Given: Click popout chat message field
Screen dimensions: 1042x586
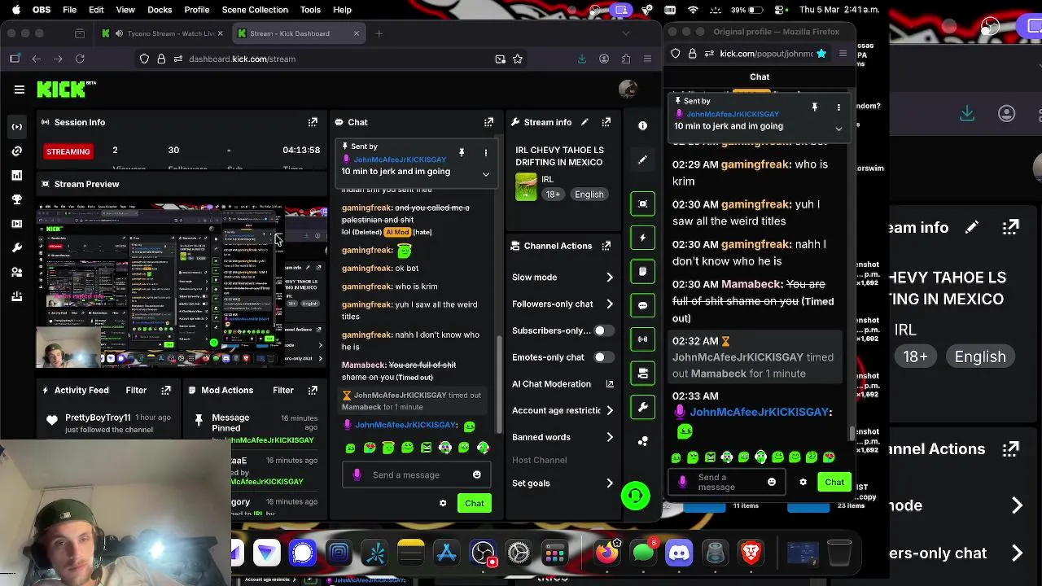Looking at the screenshot, I should 726,482.
